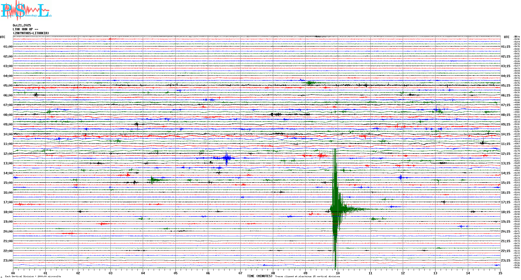521x280 pixels.
Task: Select the 23:15 label on right side
Action: 505,261
